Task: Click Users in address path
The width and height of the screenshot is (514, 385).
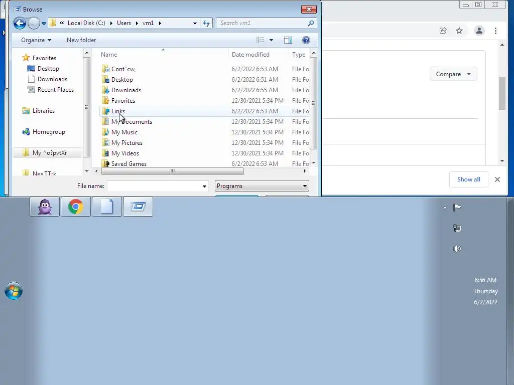Action: pos(124,23)
